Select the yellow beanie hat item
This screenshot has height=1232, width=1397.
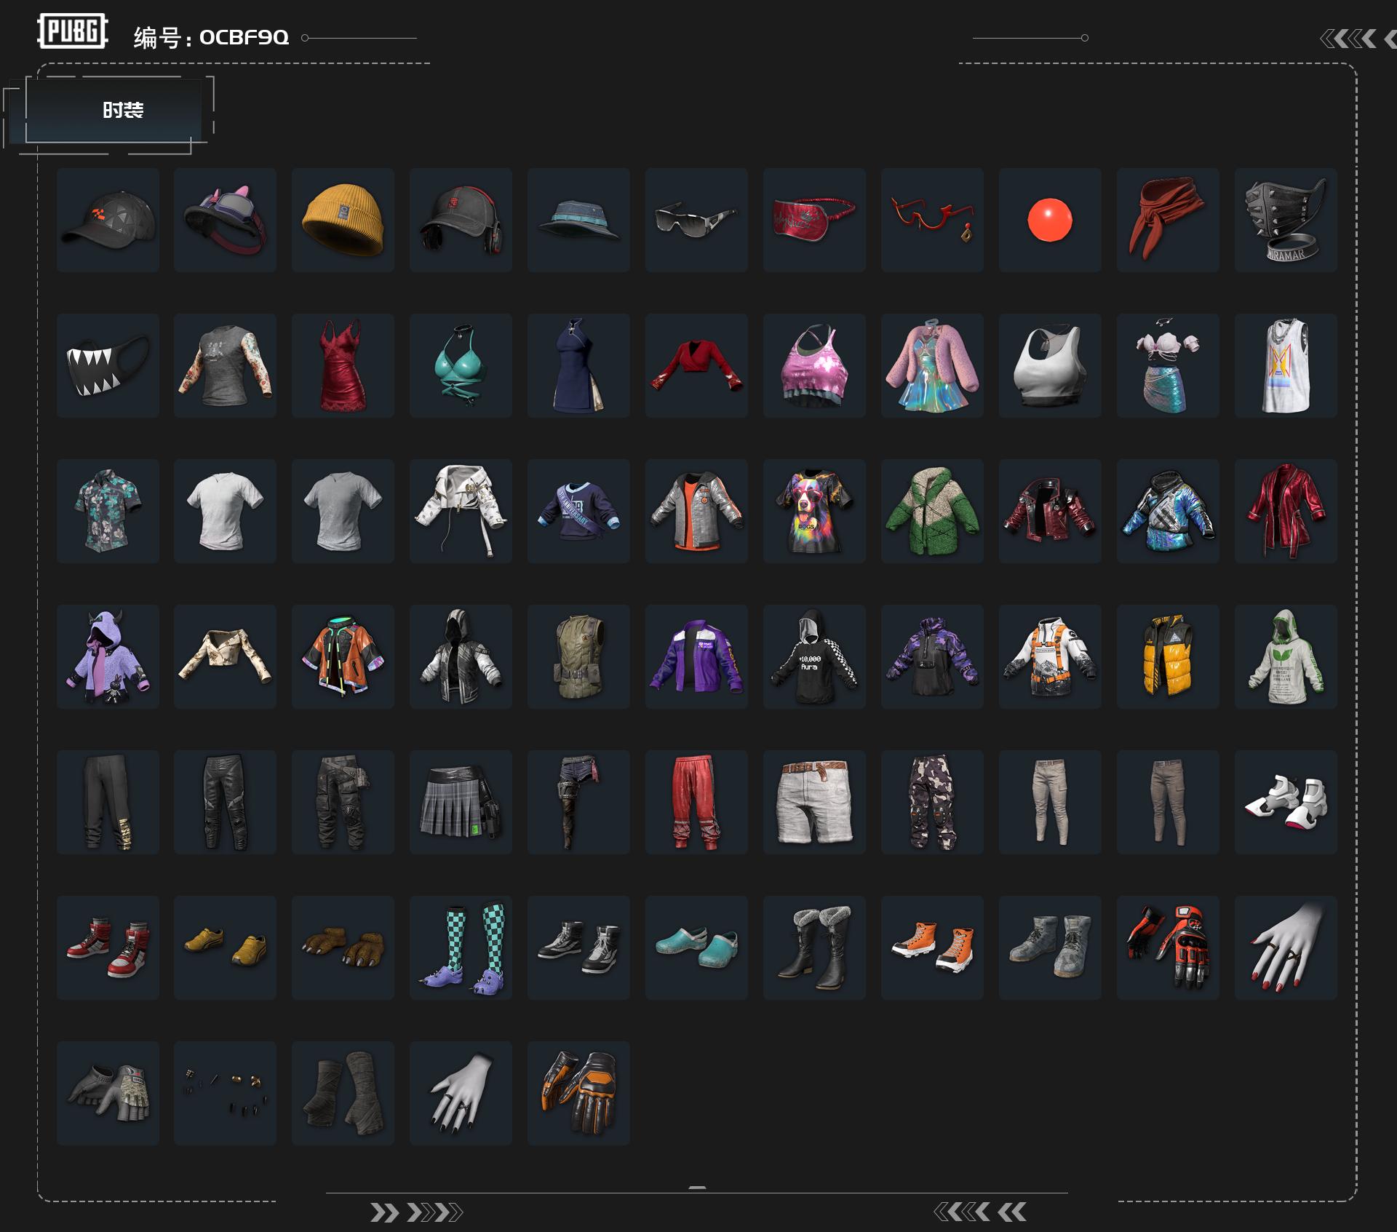343,220
